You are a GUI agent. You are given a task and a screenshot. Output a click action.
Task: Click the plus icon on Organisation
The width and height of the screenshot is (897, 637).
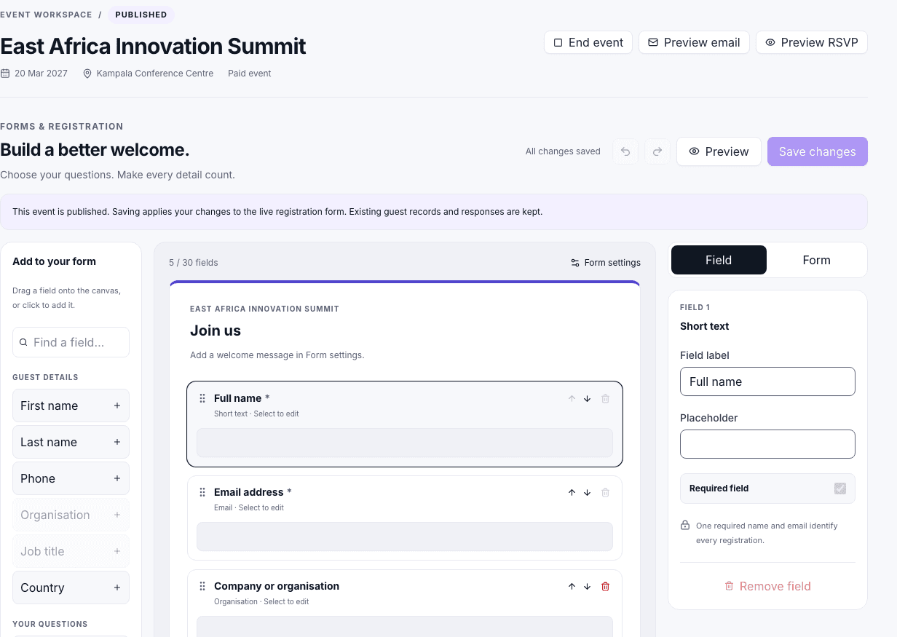coord(117,515)
